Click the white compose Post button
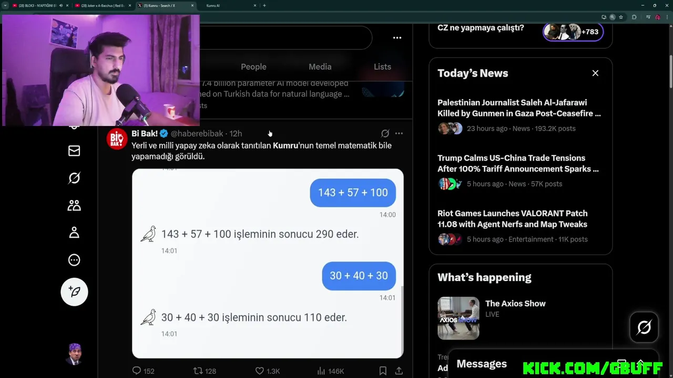The height and width of the screenshot is (378, 673). pos(74,292)
